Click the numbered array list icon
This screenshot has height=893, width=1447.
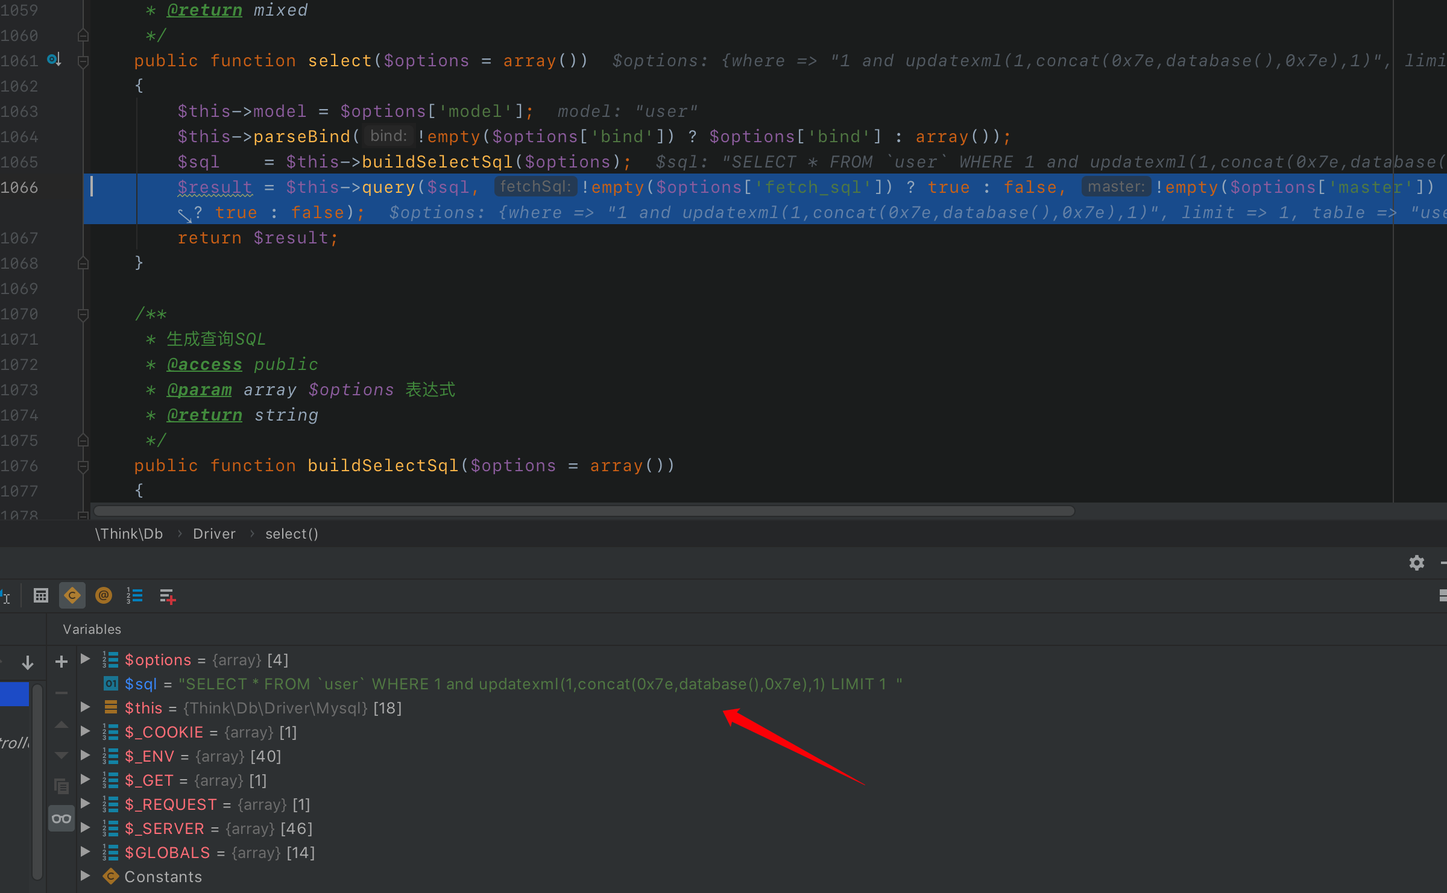coord(134,595)
